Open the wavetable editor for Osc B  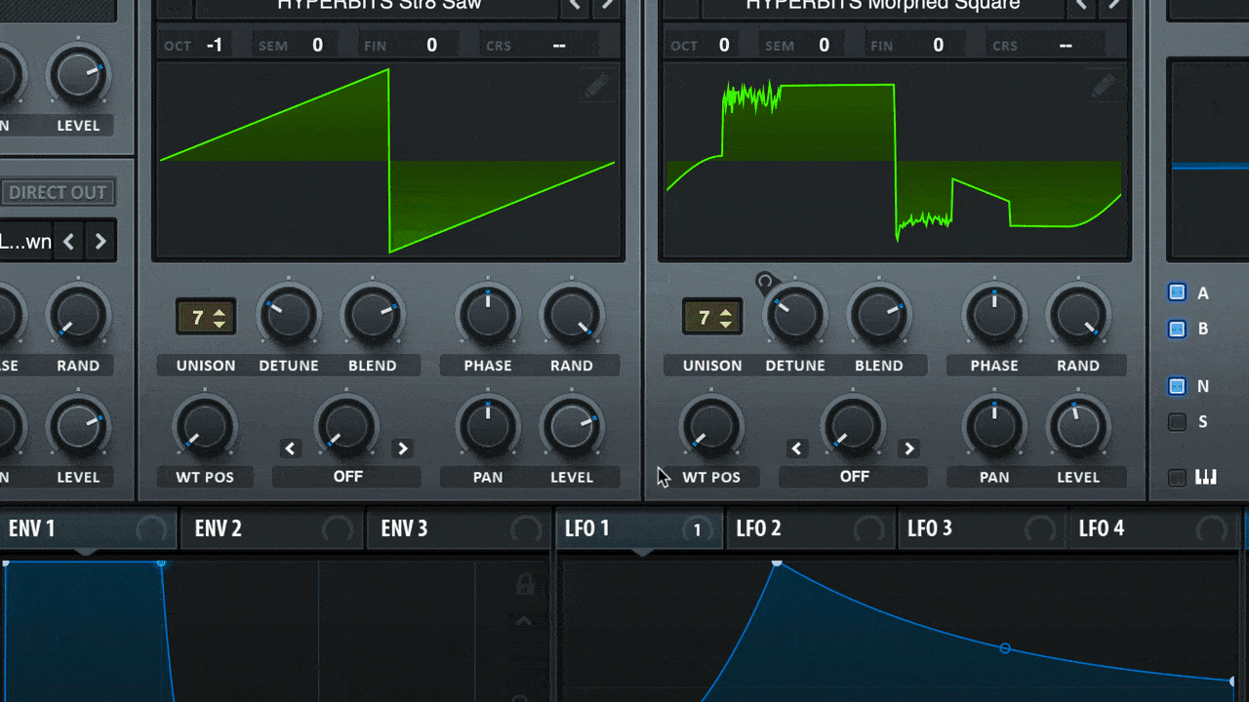point(1103,86)
